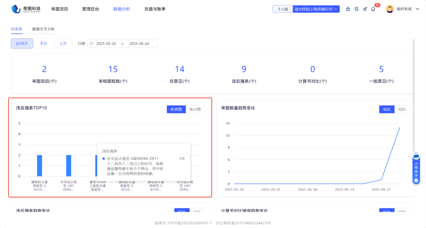426x228 pixels.
Task: Click the 帮图科技 logo
Action: 26,9
